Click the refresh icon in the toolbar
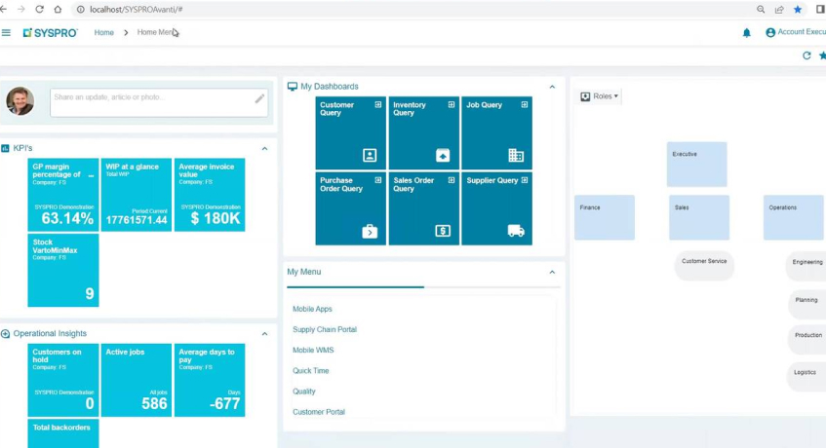The height and width of the screenshot is (448, 826). coord(806,56)
